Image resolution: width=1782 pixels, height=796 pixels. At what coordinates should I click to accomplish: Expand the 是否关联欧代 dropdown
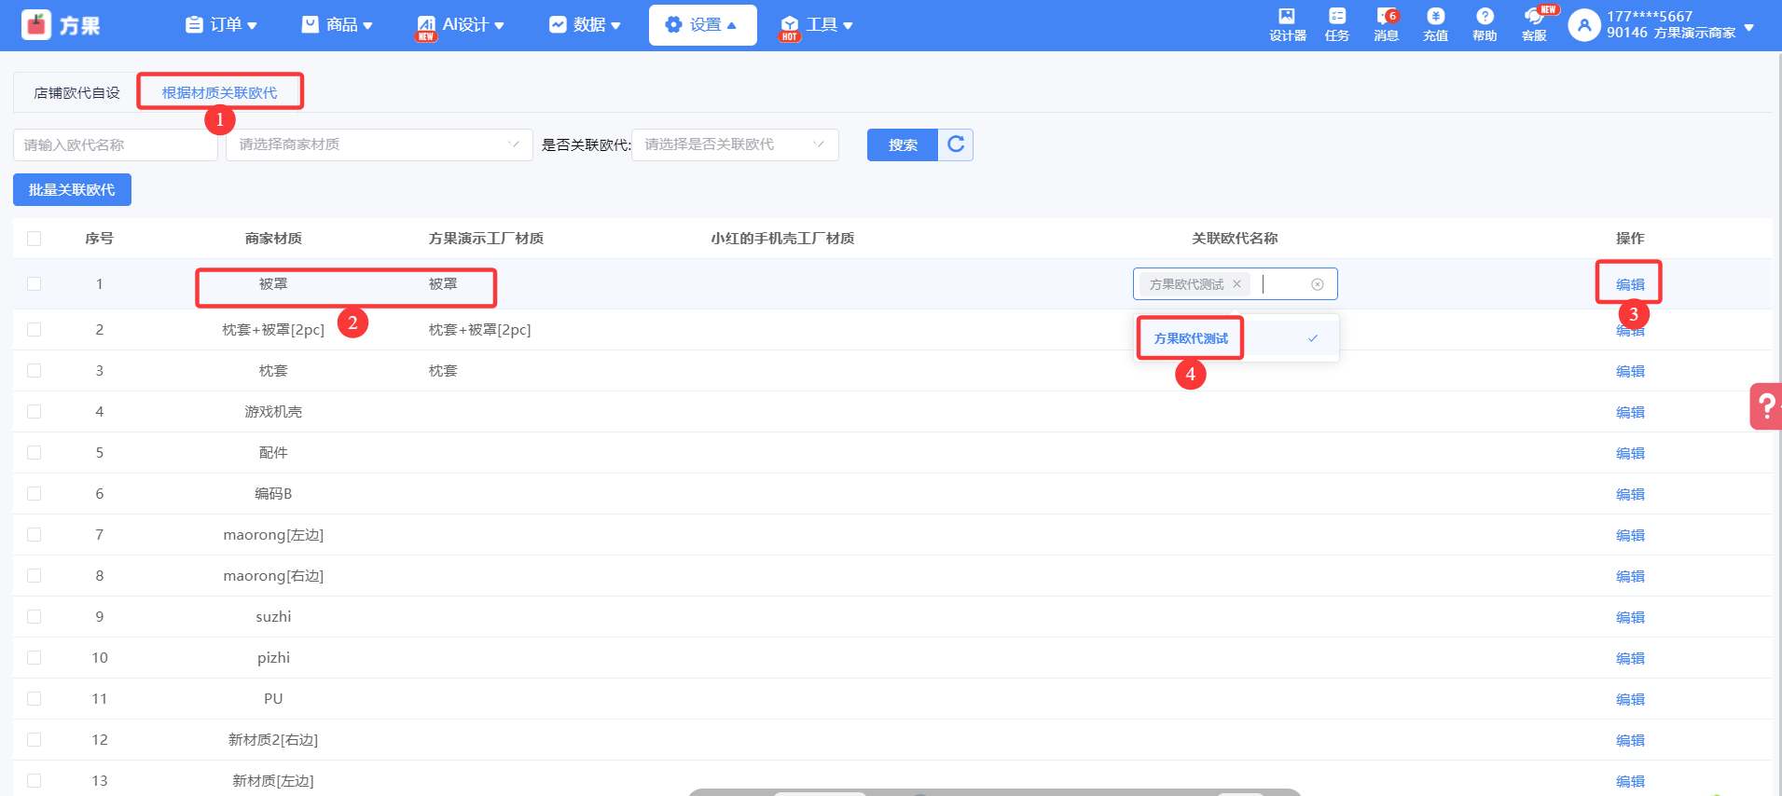[x=734, y=144]
